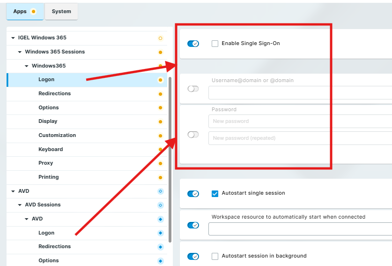Image resolution: width=392 pixels, height=266 pixels.
Task: Enable the switch beside the Username@domain field
Action: click(193, 89)
